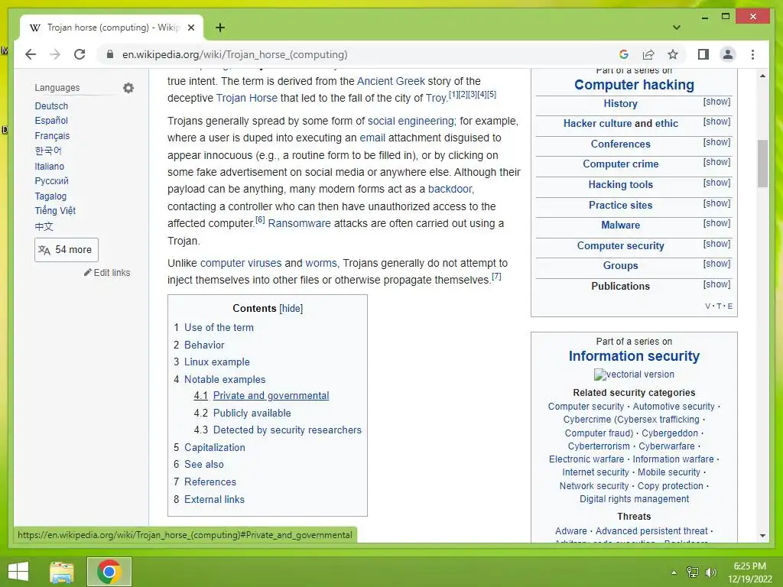Switch to Tagalog language version

[x=50, y=196]
